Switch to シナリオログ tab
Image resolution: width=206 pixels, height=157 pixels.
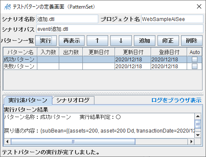coord(73,100)
